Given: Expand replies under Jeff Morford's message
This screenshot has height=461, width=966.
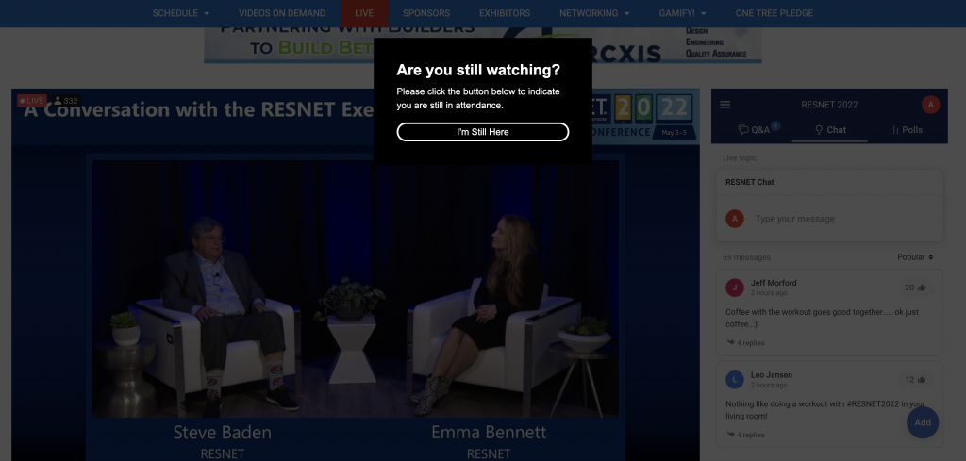Looking at the screenshot, I should tap(746, 342).
